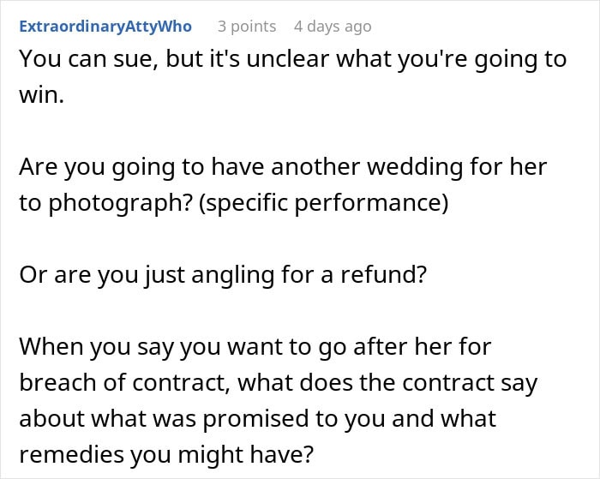
Task: Open ExtraordinaryAttyWho's user profile
Action: [105, 27]
